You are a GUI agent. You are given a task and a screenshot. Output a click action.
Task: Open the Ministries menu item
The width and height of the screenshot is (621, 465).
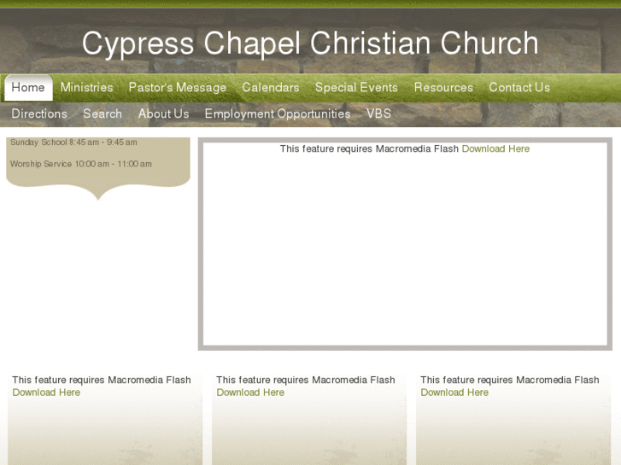[87, 88]
